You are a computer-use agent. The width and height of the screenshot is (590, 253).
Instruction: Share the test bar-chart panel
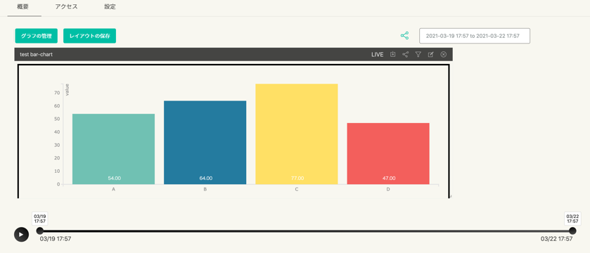tap(405, 55)
